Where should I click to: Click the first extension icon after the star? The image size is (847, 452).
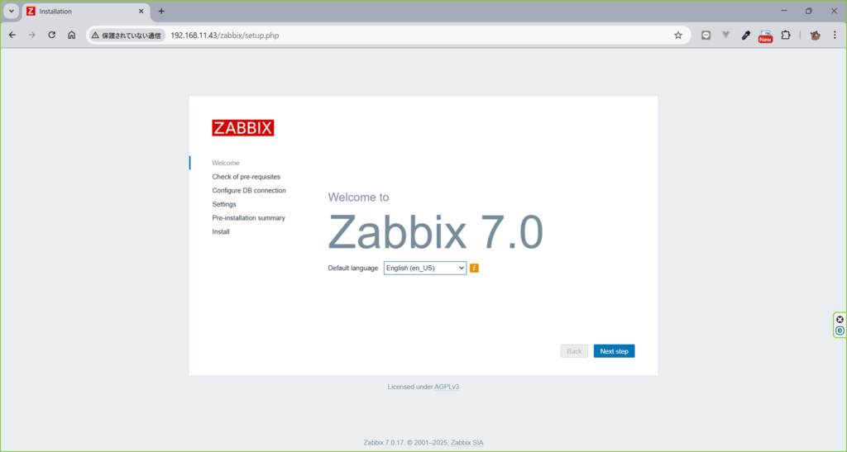(x=706, y=35)
